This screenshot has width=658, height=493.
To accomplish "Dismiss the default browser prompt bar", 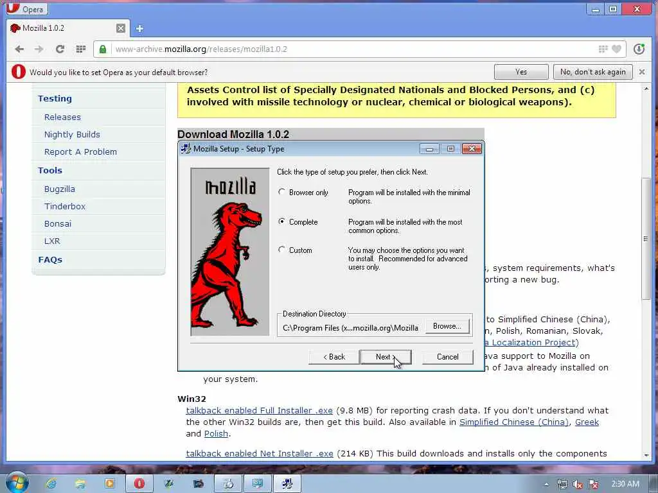I will (x=642, y=72).
